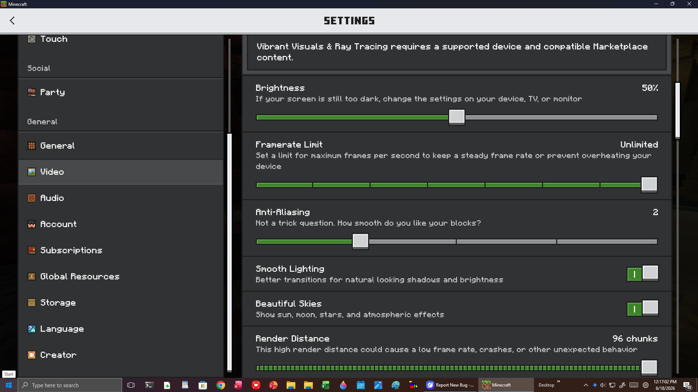The height and width of the screenshot is (392, 698).
Task: Open the Windows Start menu
Action: pos(9,385)
